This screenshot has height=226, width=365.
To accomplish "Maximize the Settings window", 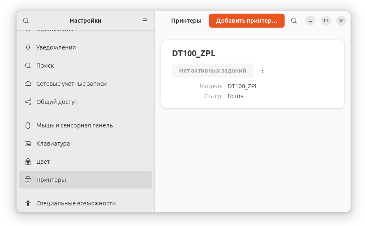I will pos(326,21).
